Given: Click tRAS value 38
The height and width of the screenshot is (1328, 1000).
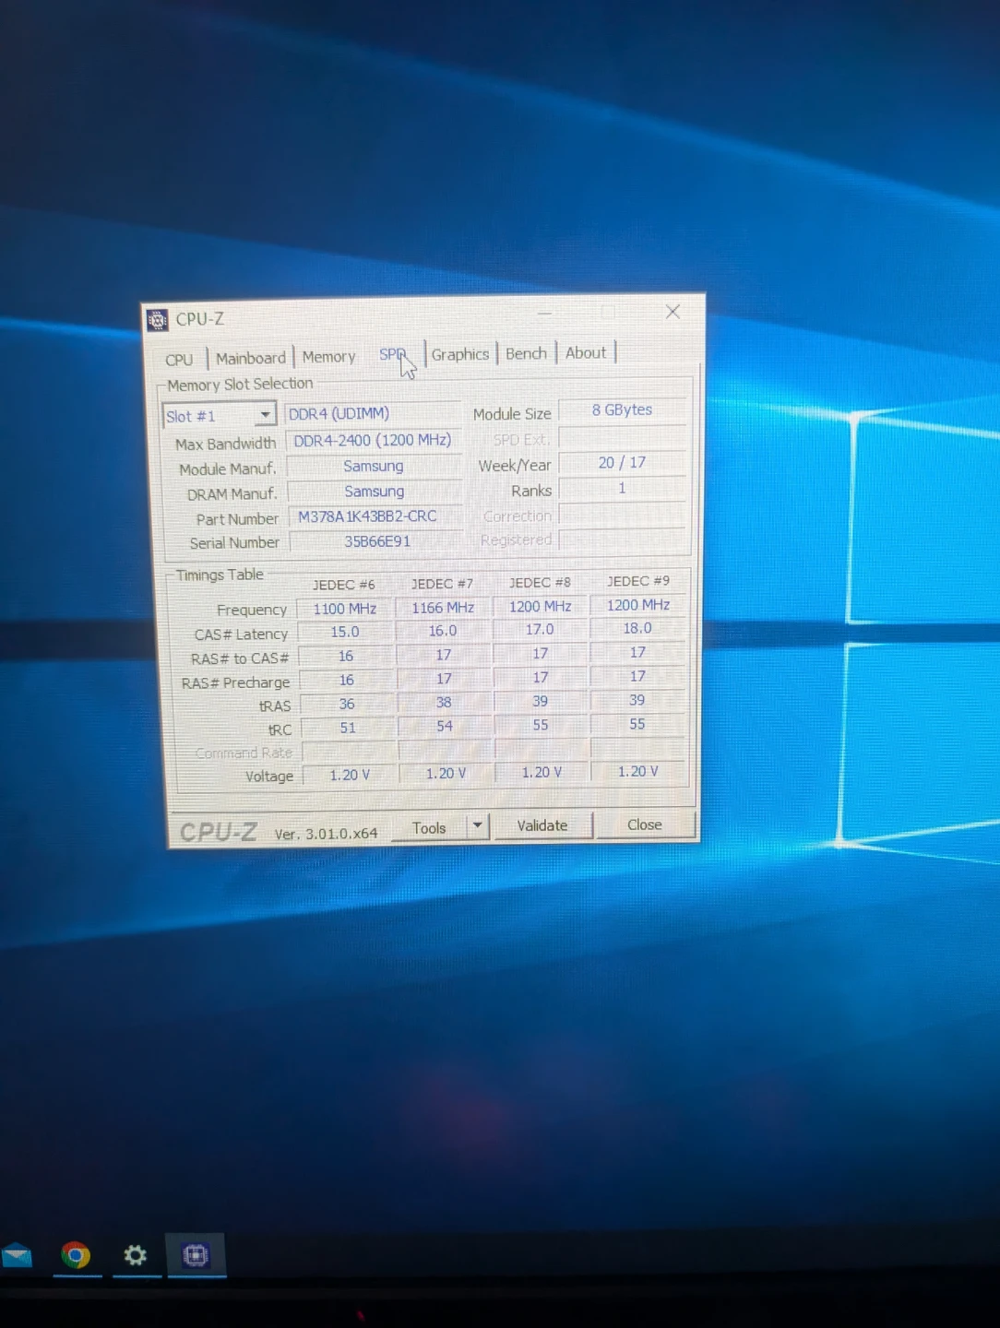Looking at the screenshot, I should tap(444, 702).
